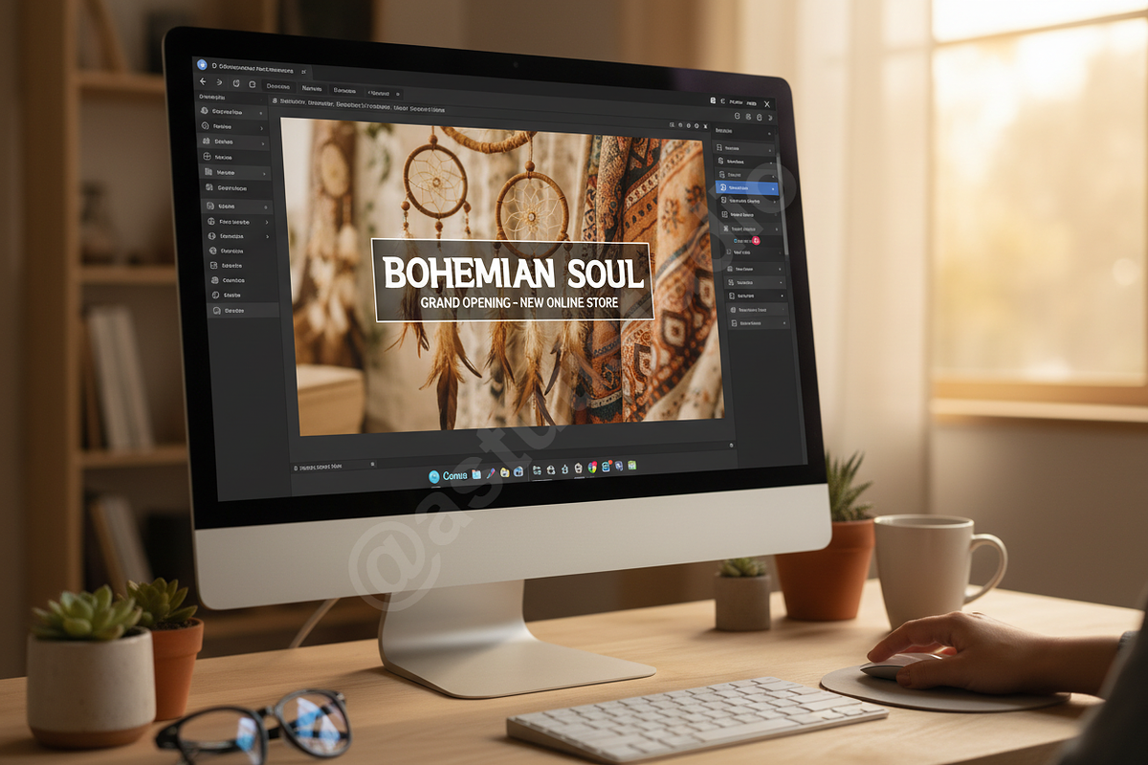Screen dimensions: 1148x765
Task: Open the blue Conus icon in the dock
Action: point(433,476)
